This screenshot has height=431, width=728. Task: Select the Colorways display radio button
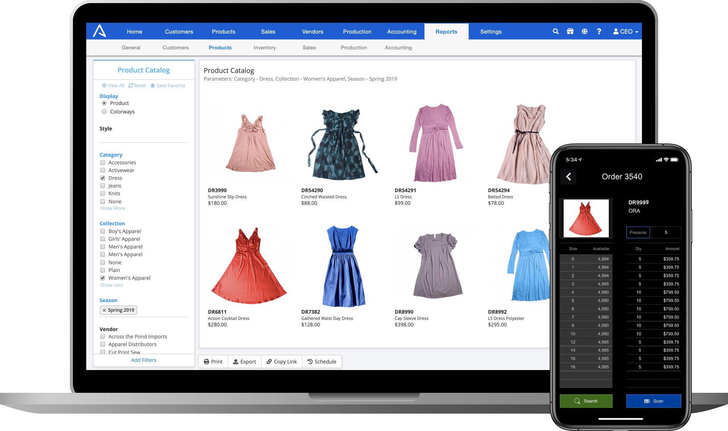pyautogui.click(x=104, y=112)
